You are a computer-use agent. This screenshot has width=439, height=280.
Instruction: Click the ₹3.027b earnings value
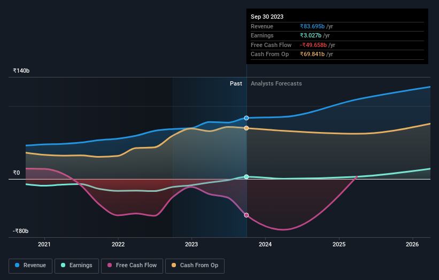pos(311,35)
